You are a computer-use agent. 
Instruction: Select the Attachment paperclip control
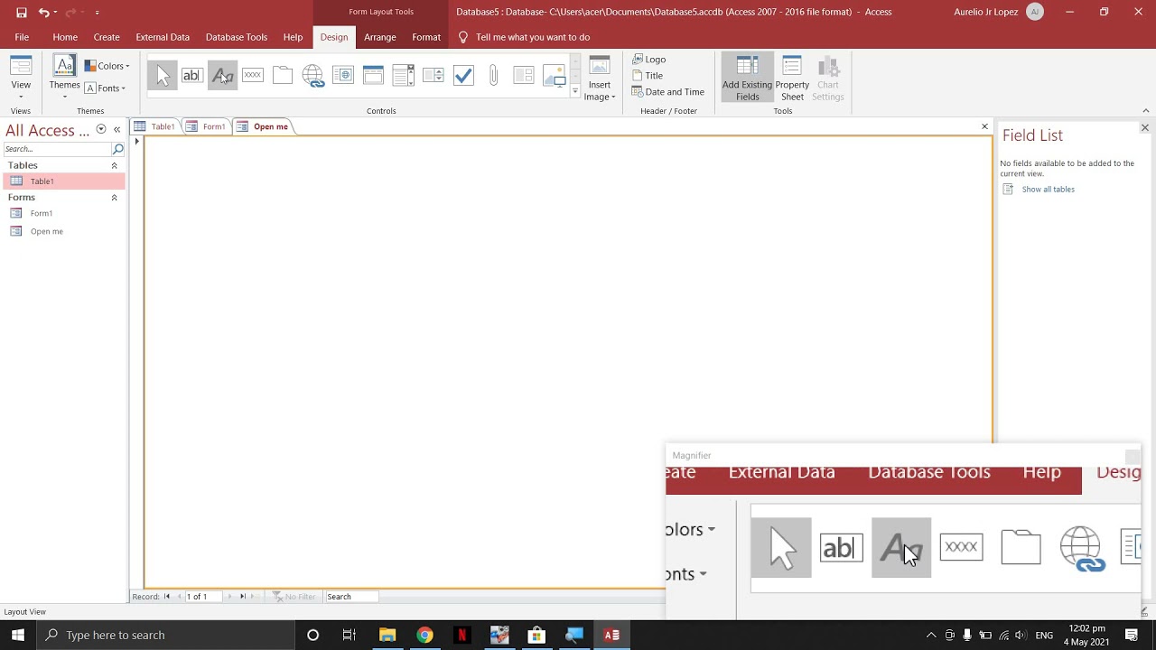click(x=493, y=76)
